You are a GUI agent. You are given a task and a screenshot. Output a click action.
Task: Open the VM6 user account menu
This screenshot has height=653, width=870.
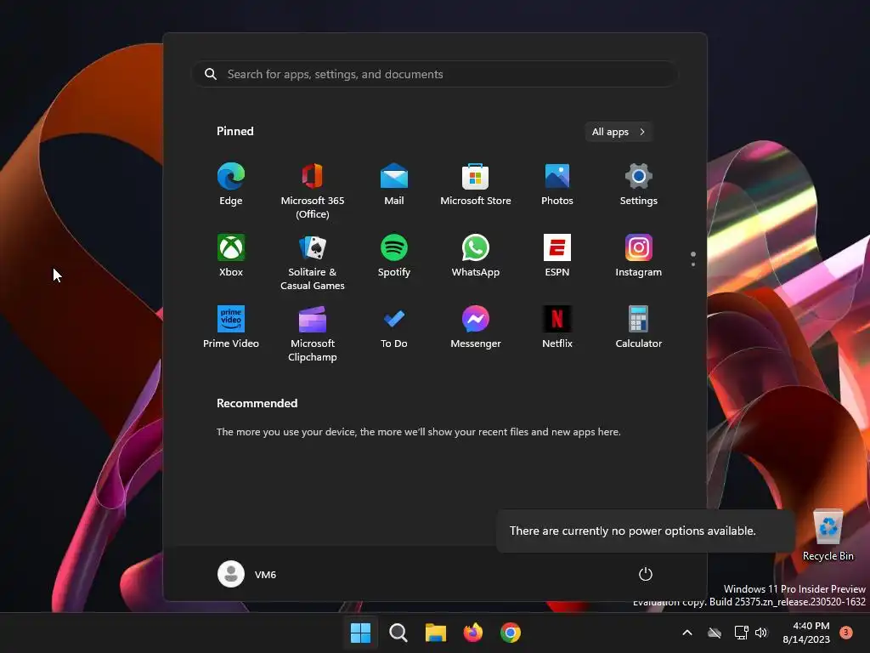pos(247,574)
